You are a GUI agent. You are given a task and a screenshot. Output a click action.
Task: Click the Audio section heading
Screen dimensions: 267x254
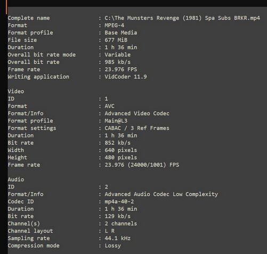click(16, 179)
